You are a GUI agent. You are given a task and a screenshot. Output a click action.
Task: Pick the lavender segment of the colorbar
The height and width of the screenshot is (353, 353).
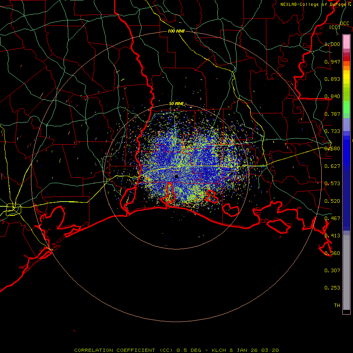pyautogui.click(x=346, y=124)
